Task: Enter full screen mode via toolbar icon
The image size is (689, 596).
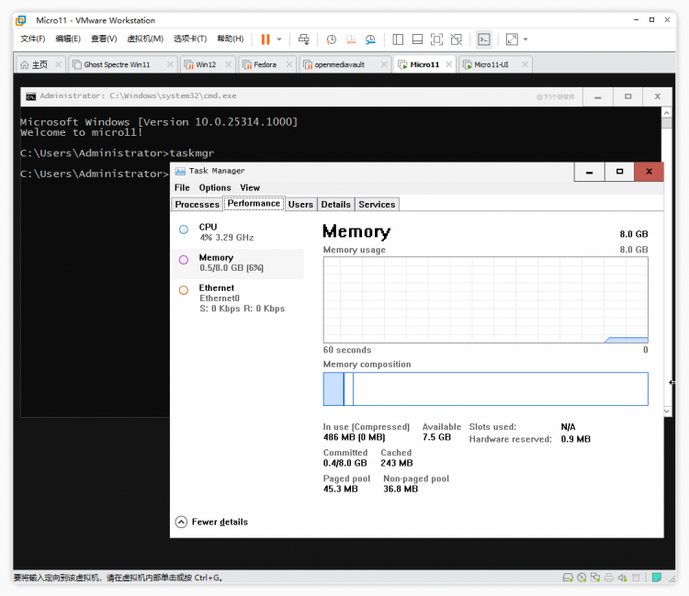Action: [x=436, y=39]
